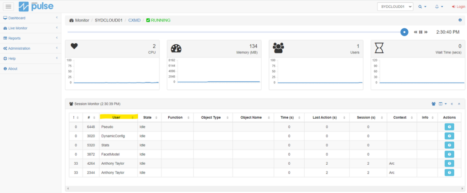Screen dimensions: 467x193
Task: Click Actions button for Pseudo session
Action: click(x=449, y=126)
